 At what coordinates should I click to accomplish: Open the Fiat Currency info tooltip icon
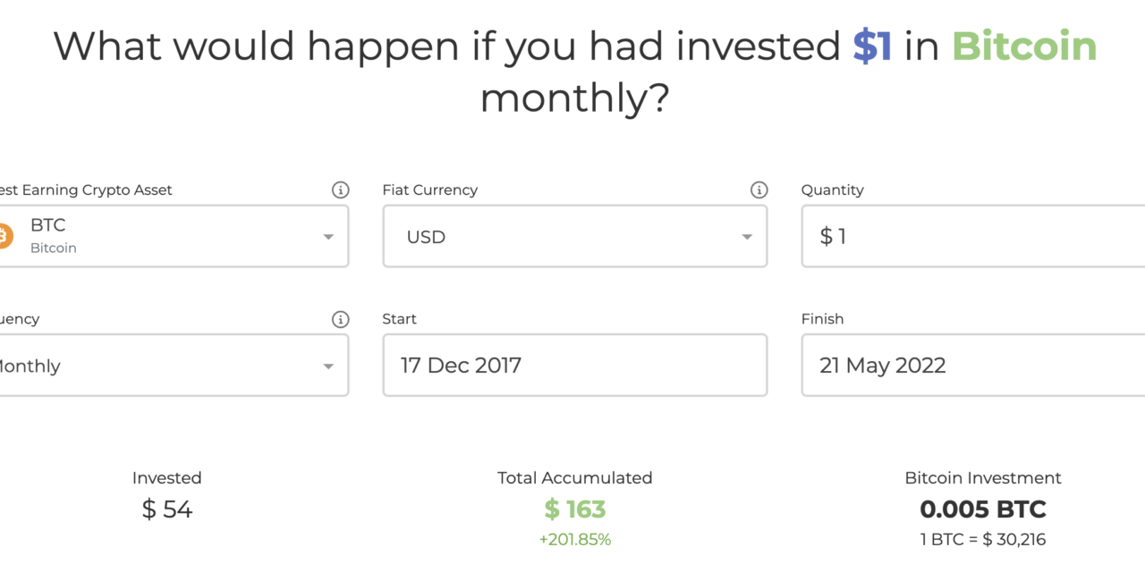[x=759, y=189]
